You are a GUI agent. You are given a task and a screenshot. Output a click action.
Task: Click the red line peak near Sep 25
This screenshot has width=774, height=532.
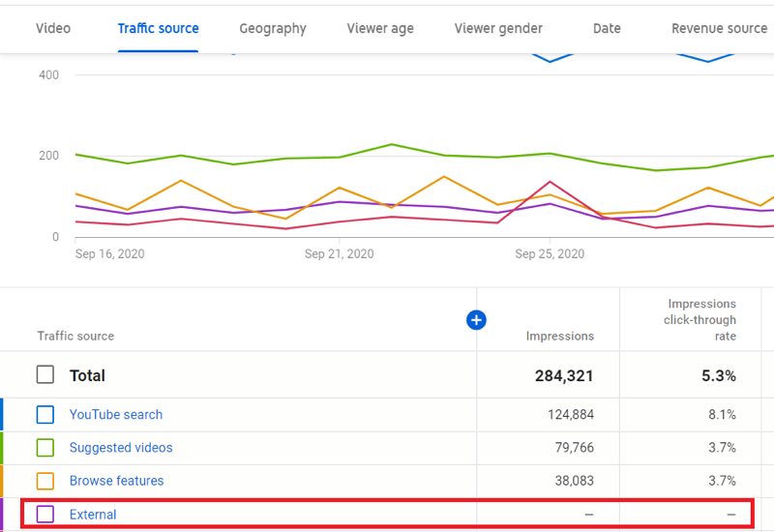(551, 181)
